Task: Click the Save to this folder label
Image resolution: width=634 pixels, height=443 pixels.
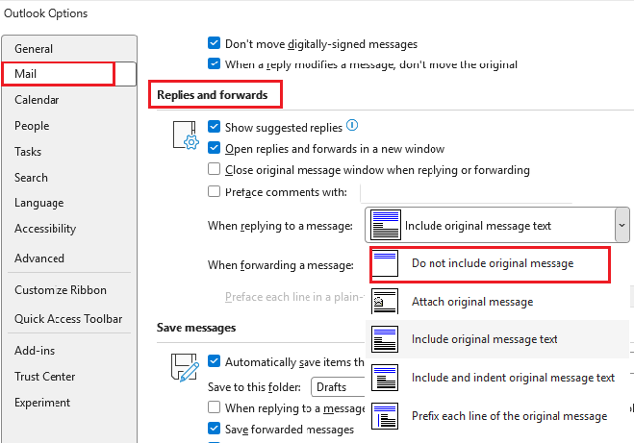Action: [254, 387]
